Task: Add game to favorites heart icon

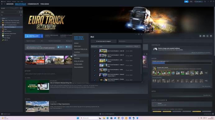Action: (x=211, y=36)
